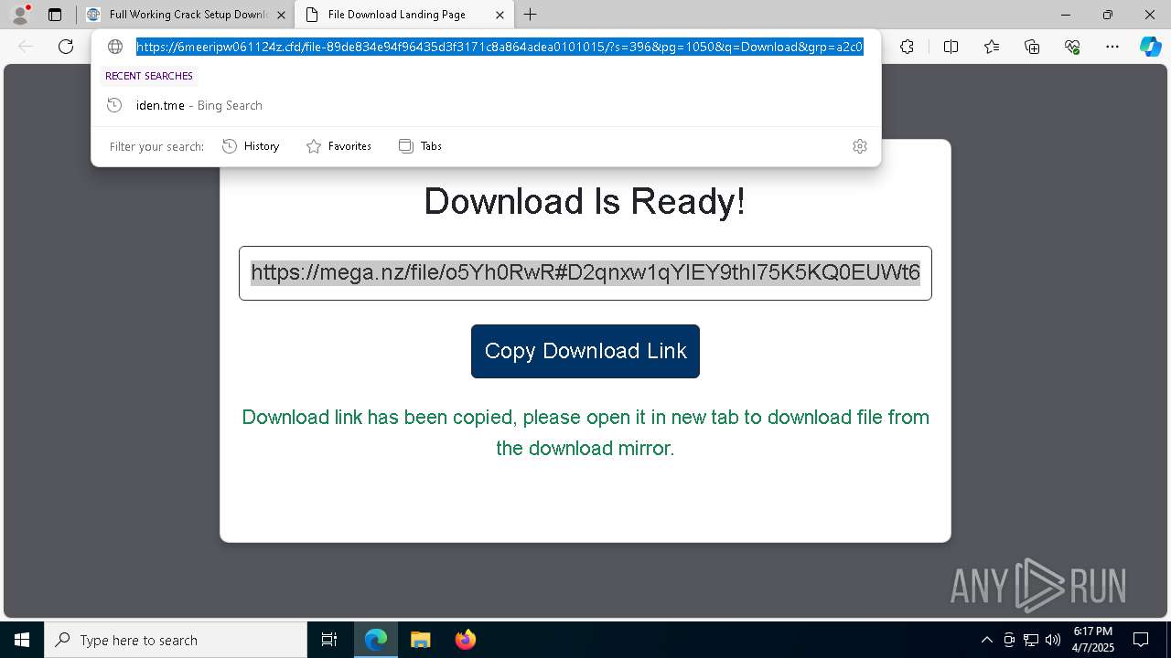The height and width of the screenshot is (658, 1171).
Task: Click the globe site info icon
Action: pyautogui.click(x=115, y=47)
